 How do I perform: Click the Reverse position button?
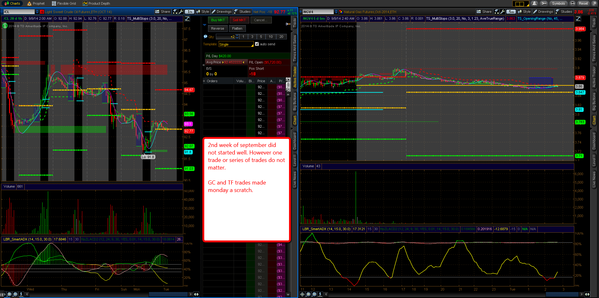pyautogui.click(x=217, y=28)
